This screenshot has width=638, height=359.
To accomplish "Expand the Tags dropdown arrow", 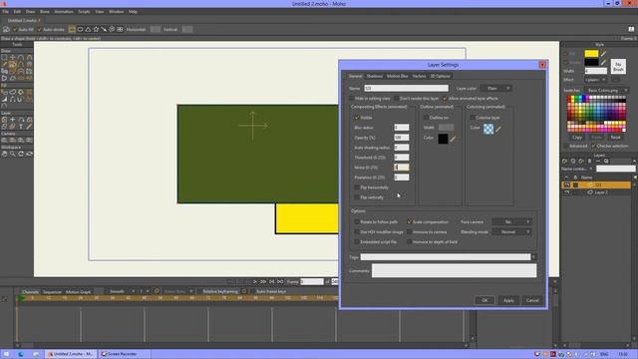I will coord(533,257).
